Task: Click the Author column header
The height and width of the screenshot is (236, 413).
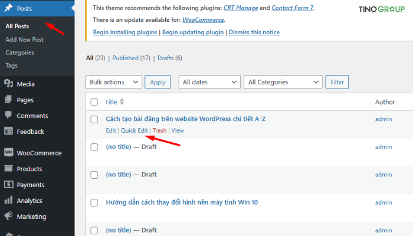Action: point(385,102)
